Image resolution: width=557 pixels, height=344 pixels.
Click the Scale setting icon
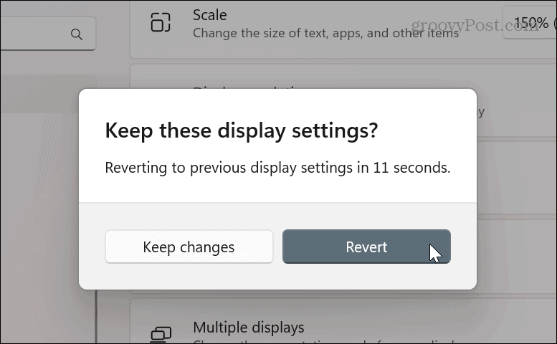161,23
